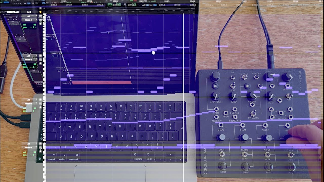Flip the DIST switch on the synth

tap(289, 96)
